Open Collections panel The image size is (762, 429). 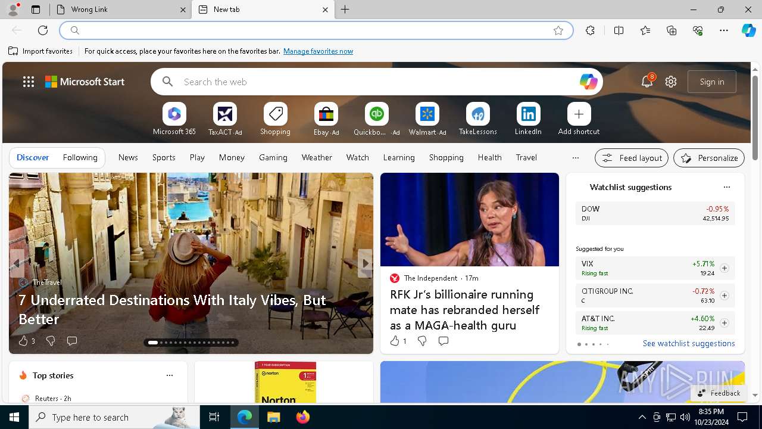672,30
